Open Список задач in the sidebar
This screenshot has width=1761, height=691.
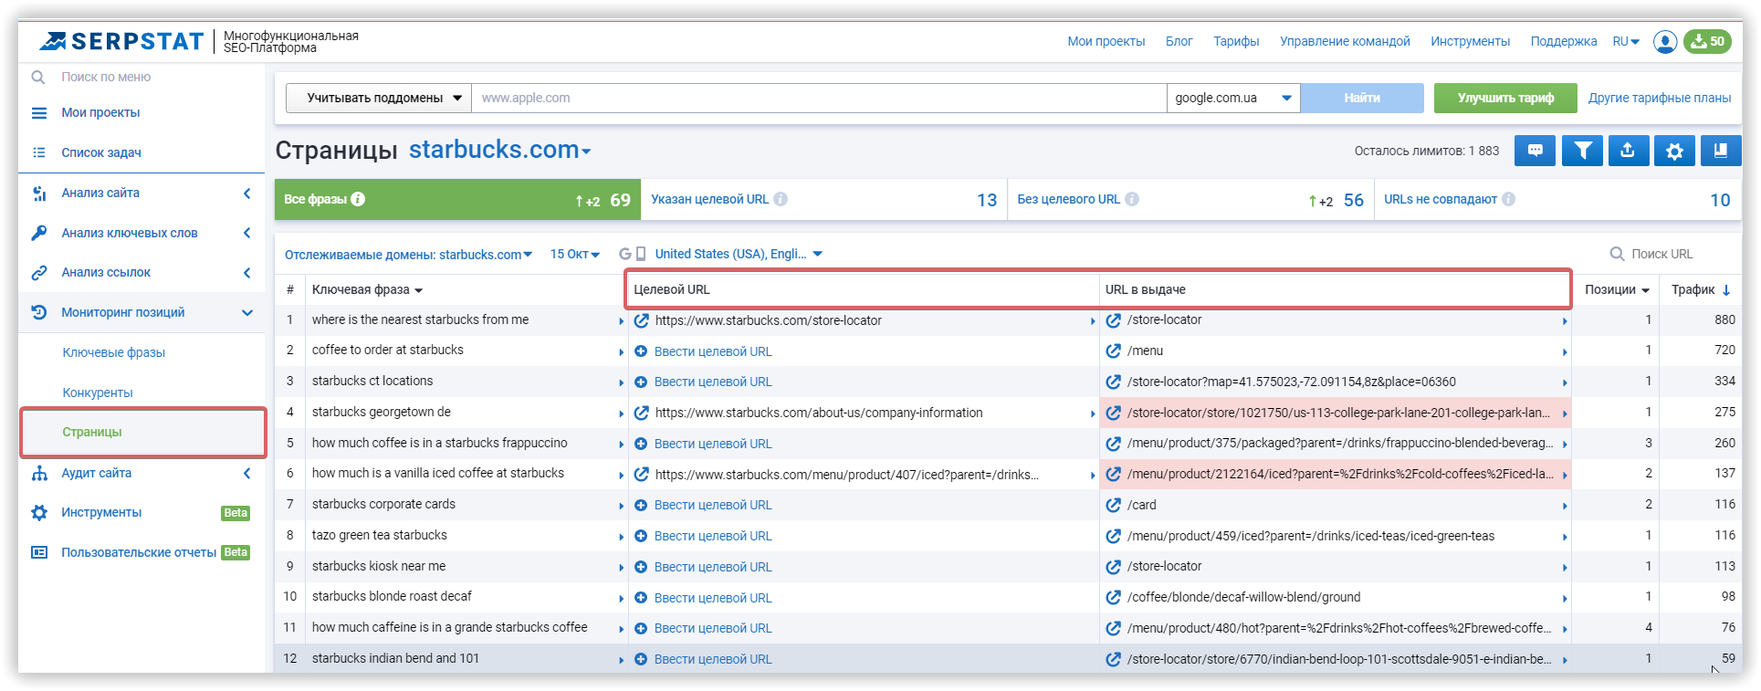[x=101, y=152]
